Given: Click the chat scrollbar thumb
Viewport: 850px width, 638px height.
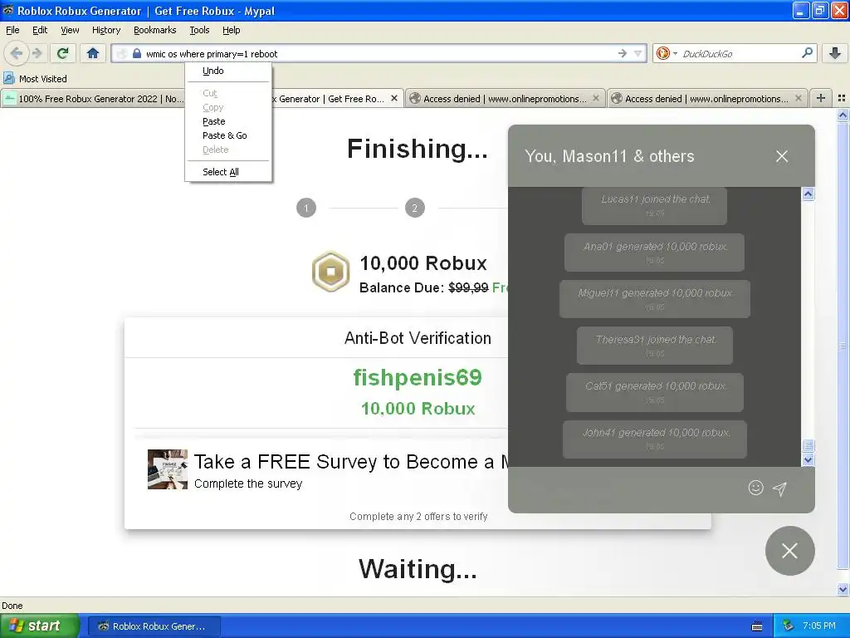Looking at the screenshot, I should click(808, 446).
